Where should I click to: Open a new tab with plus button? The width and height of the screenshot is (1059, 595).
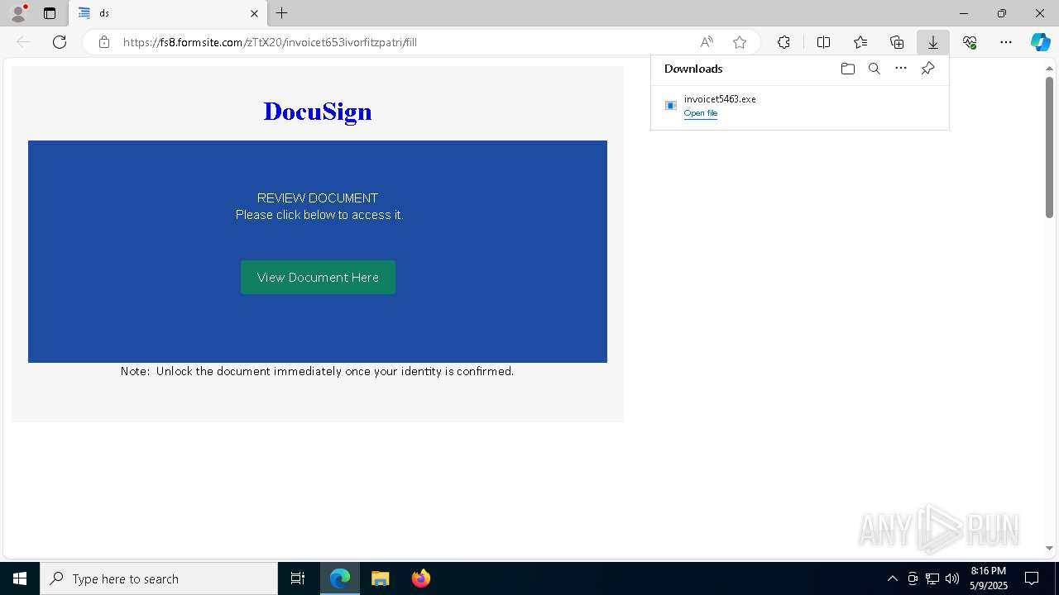282,13
